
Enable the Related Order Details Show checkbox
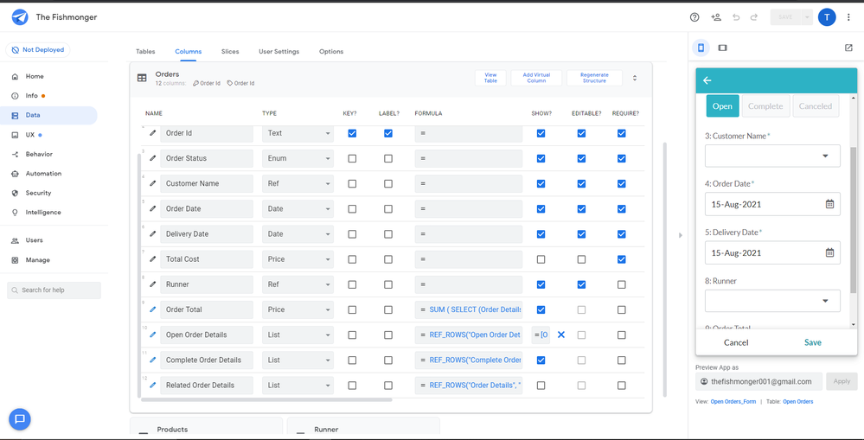point(541,386)
